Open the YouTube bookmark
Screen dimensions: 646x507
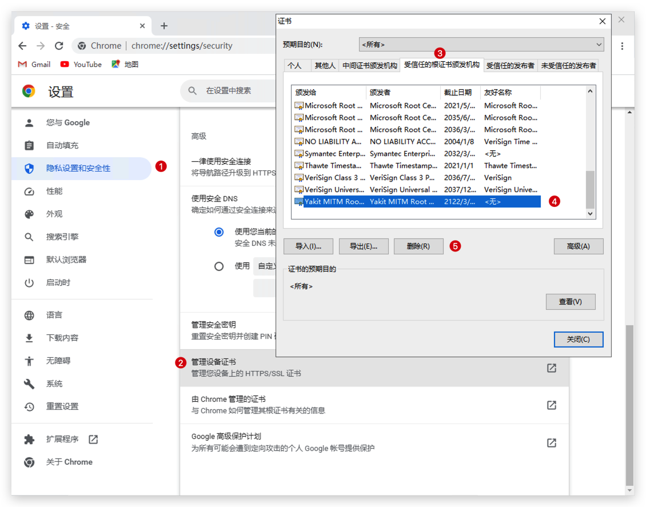pyautogui.click(x=81, y=65)
